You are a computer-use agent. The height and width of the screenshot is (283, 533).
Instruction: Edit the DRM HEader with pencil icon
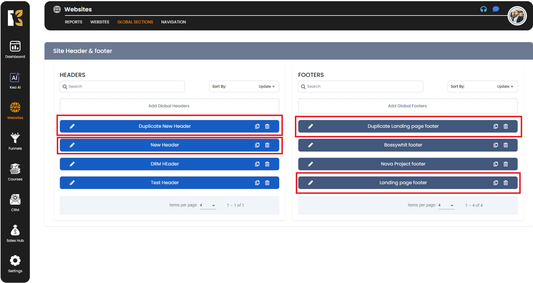[x=72, y=164]
